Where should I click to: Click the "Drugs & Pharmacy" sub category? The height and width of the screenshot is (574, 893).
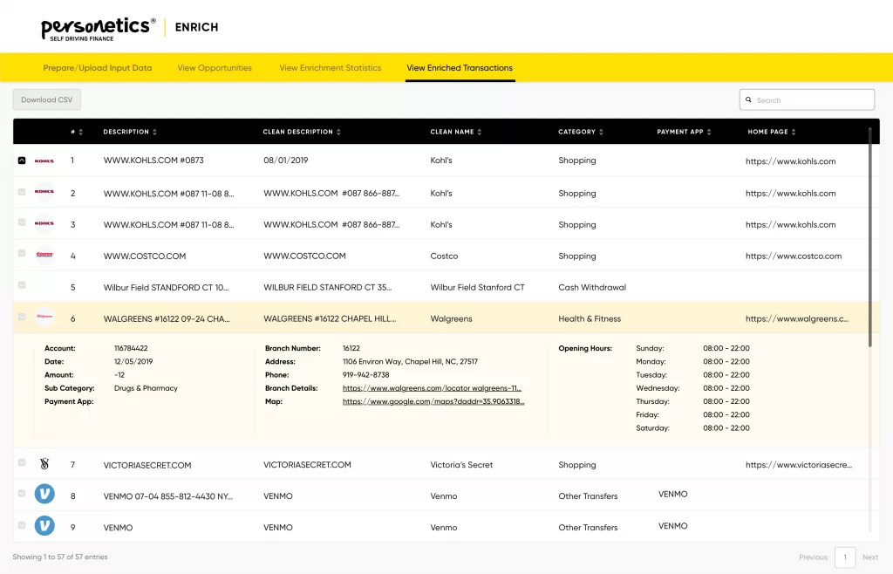pyautogui.click(x=146, y=388)
